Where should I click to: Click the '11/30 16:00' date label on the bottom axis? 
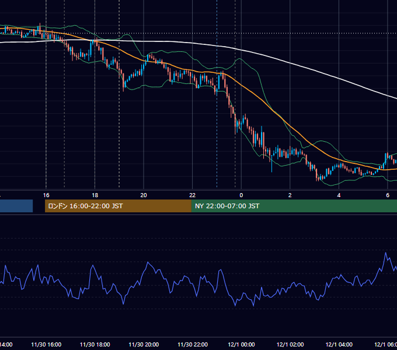click(x=46, y=344)
